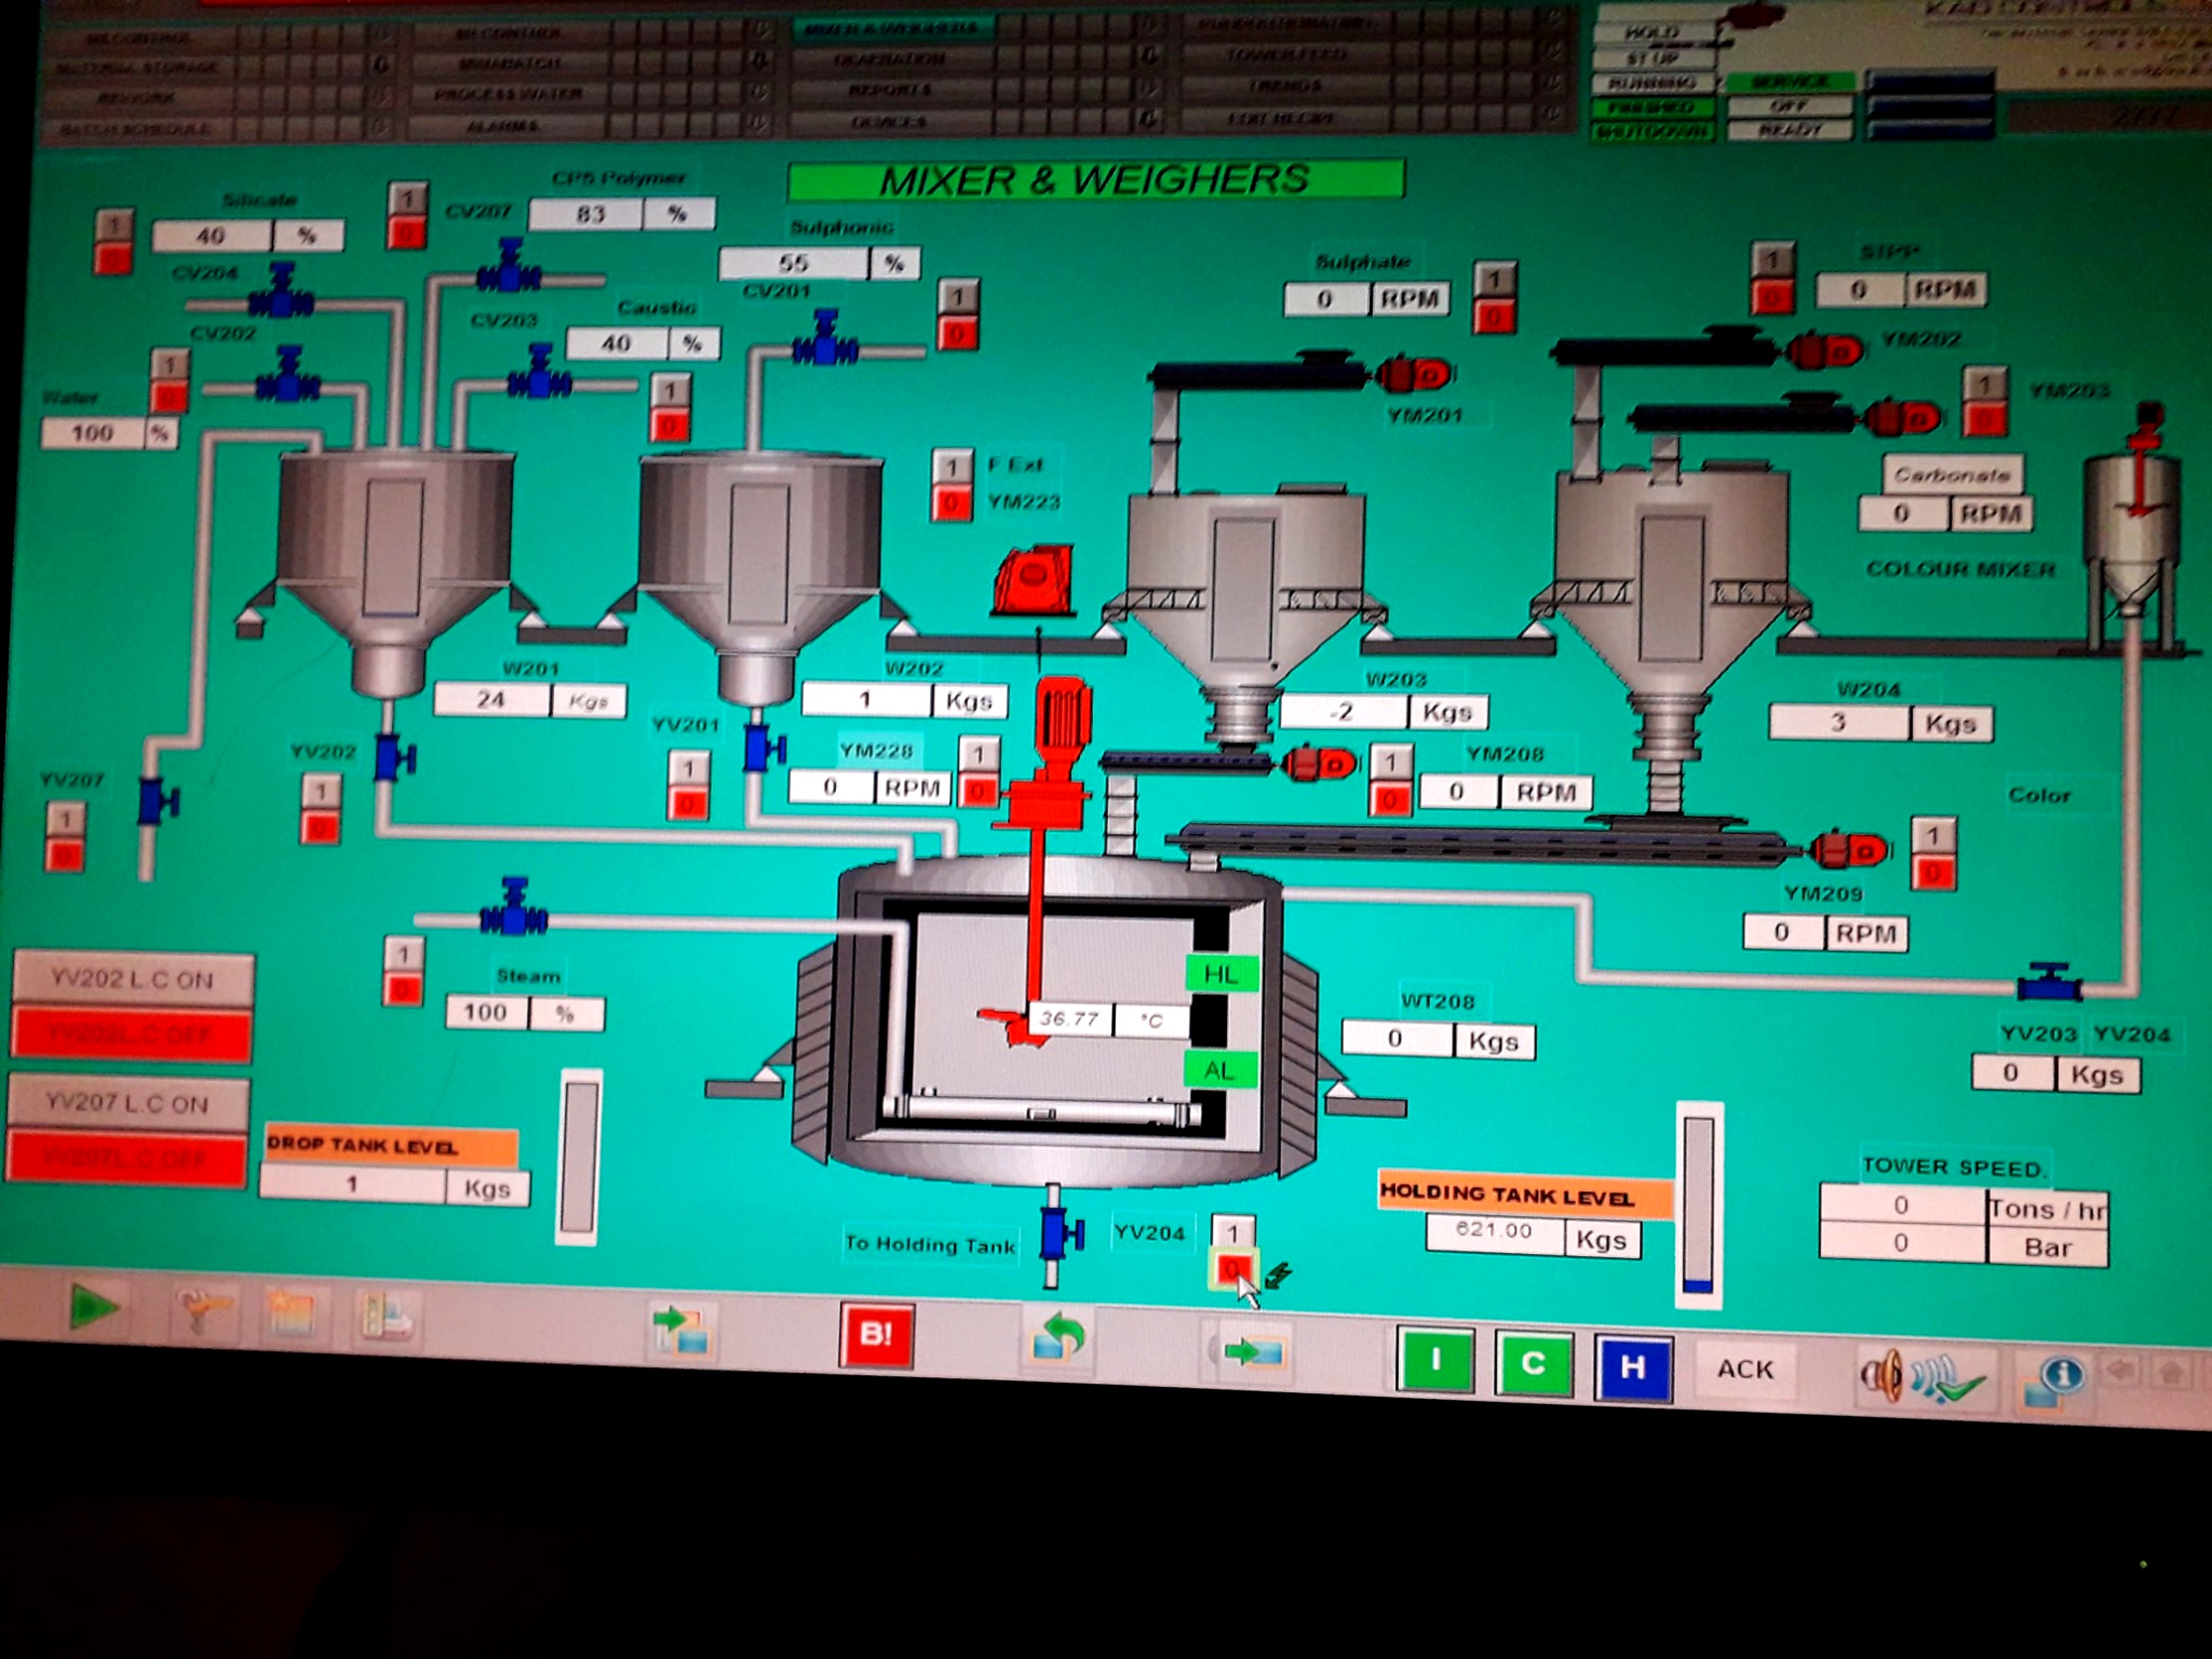Viewport: 2212px width, 1659px height.
Task: Open the Trends menu item
Action: (1286, 86)
